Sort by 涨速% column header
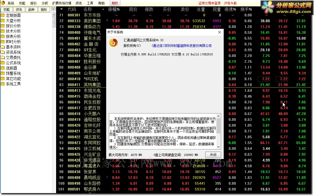The height and width of the screenshot is (196, 314). pyautogui.click(x=230, y=9)
